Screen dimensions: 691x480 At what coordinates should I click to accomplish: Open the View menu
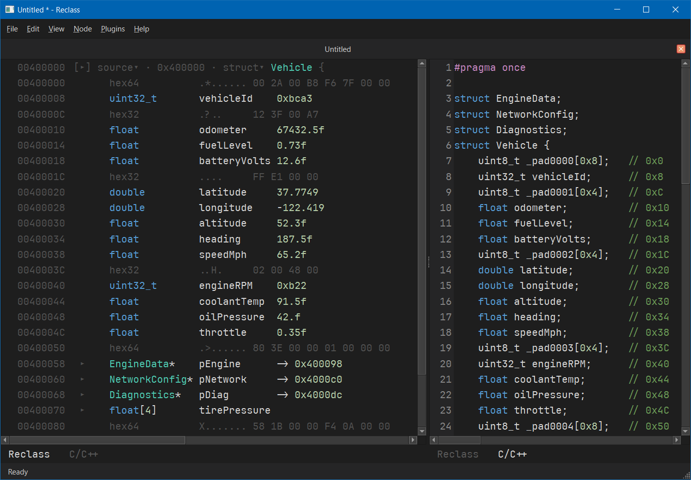[56, 29]
